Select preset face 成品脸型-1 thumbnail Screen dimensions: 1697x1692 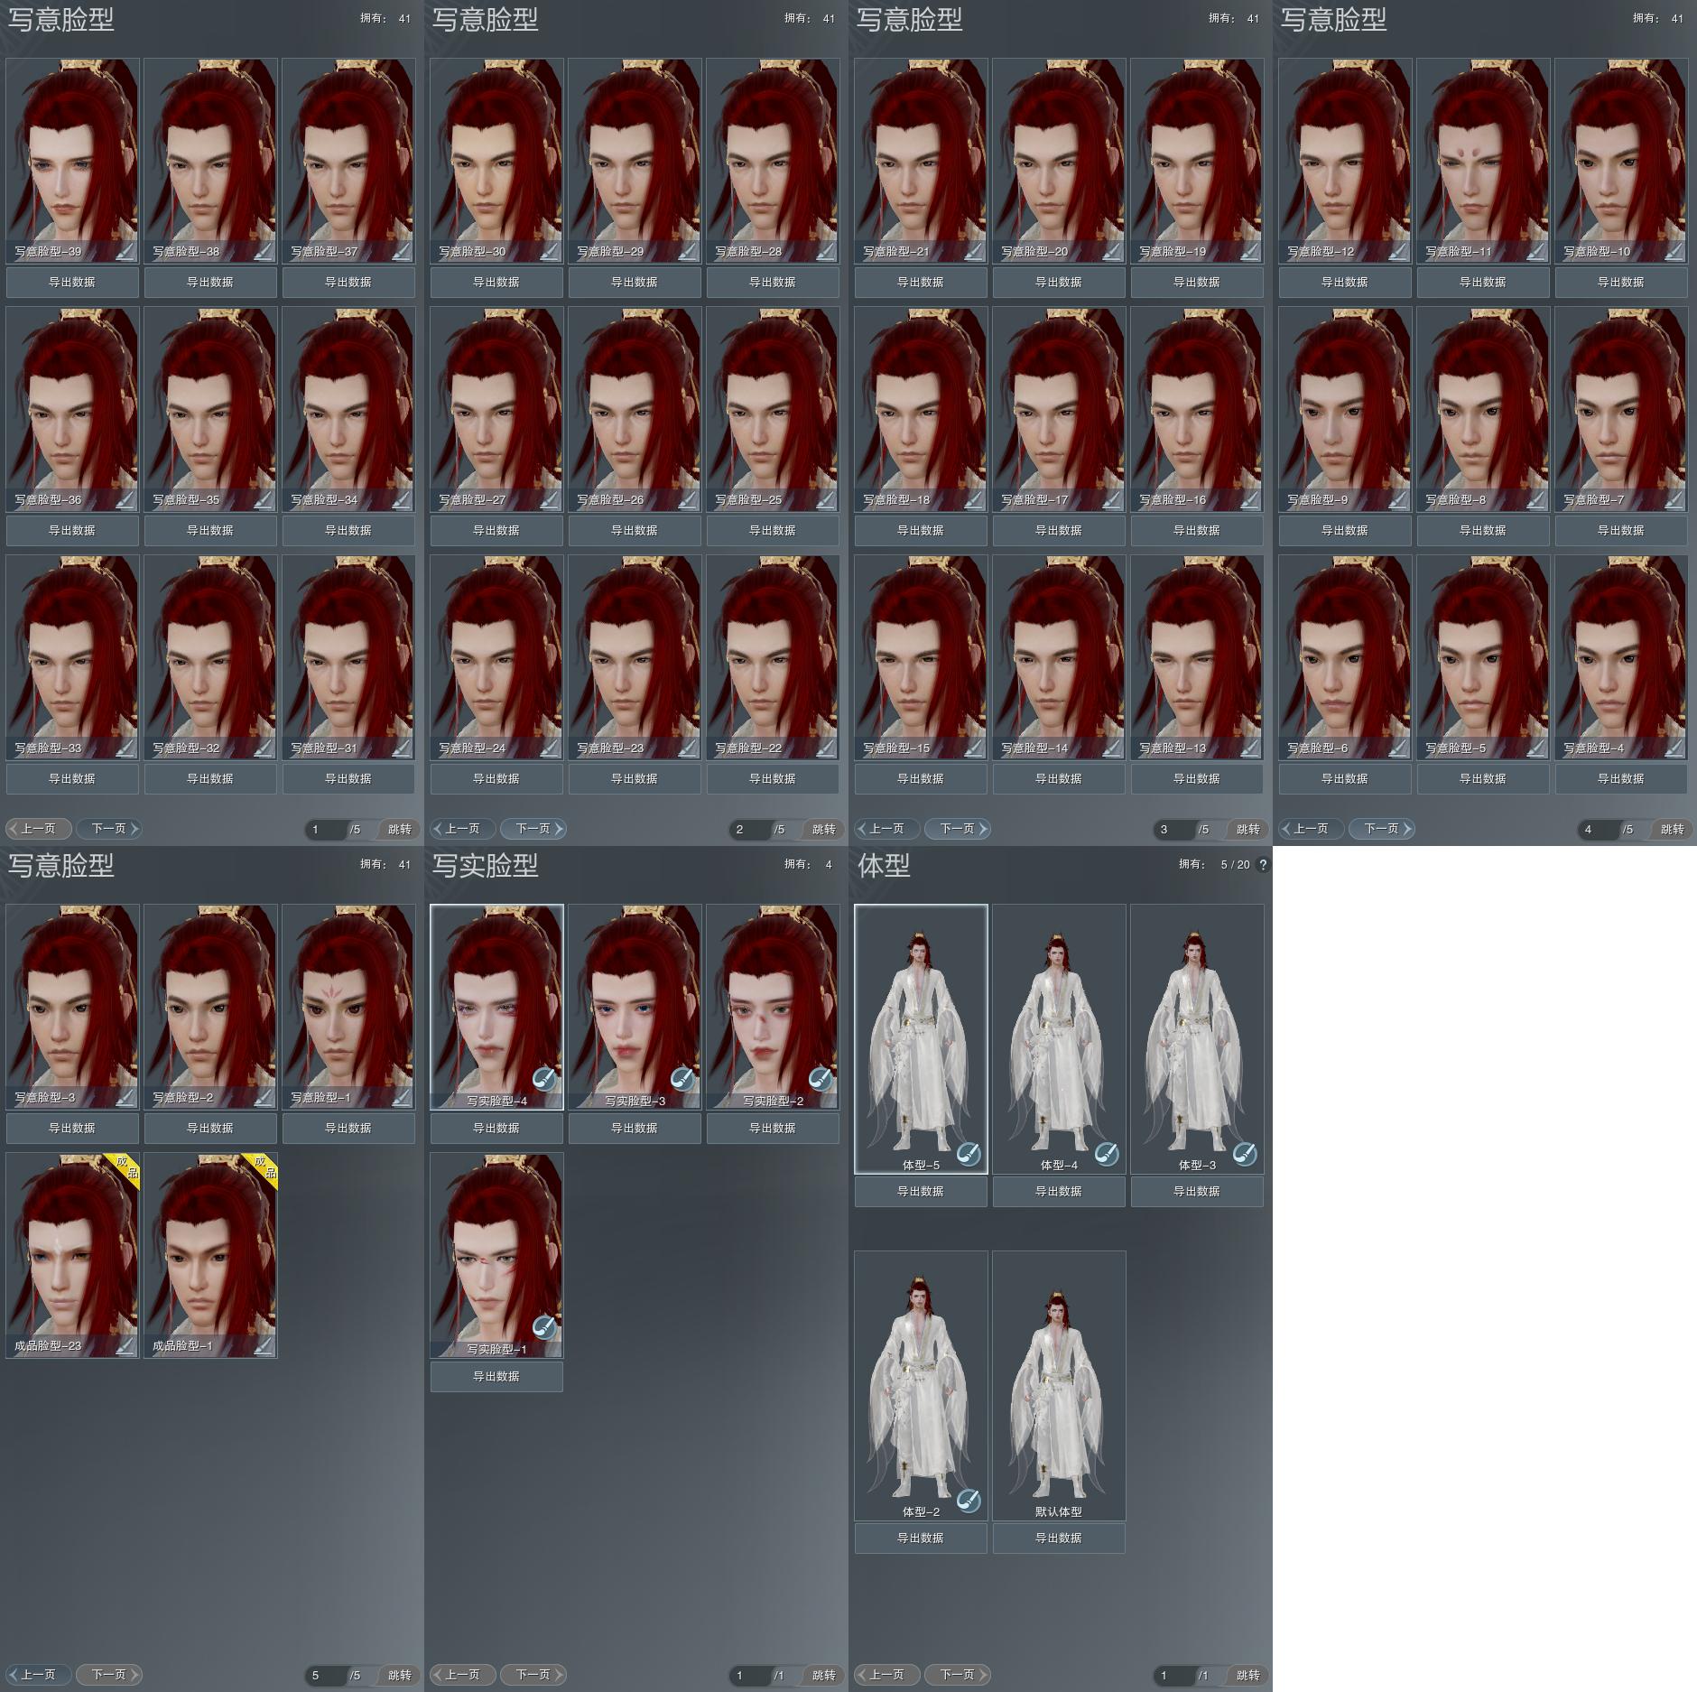[x=210, y=1255]
